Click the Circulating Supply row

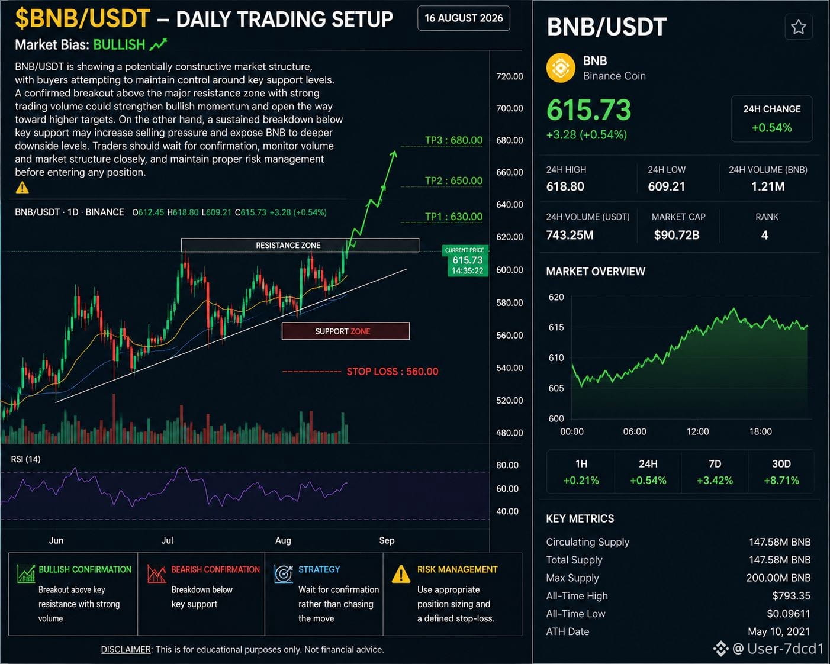[678, 542]
